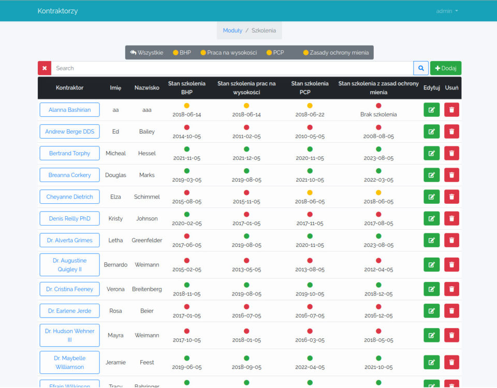Image resolution: width=497 pixels, height=388 pixels.
Task: Delete the Dr. Hudson Wehner III row
Action: (x=451, y=335)
